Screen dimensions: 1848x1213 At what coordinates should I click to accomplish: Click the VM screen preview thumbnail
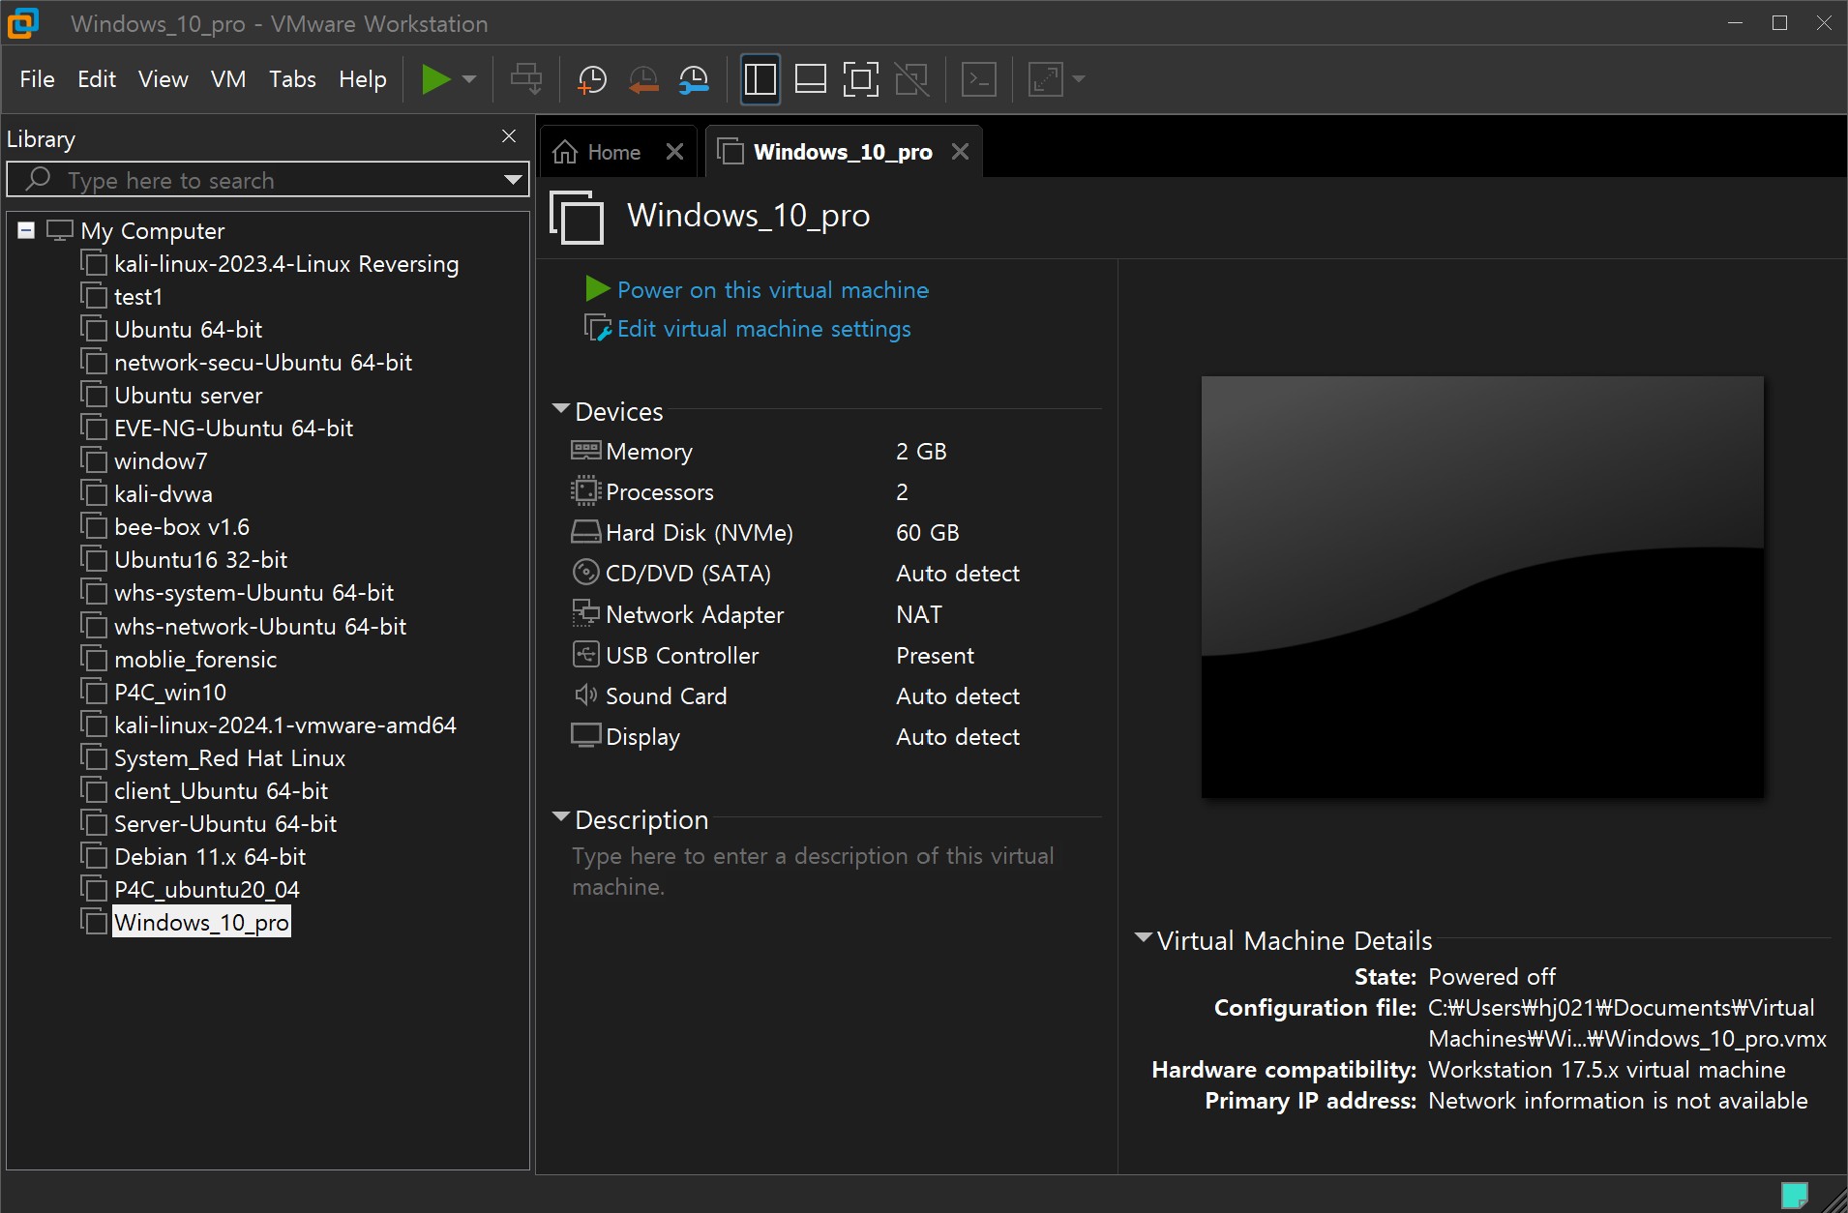pyautogui.click(x=1482, y=587)
